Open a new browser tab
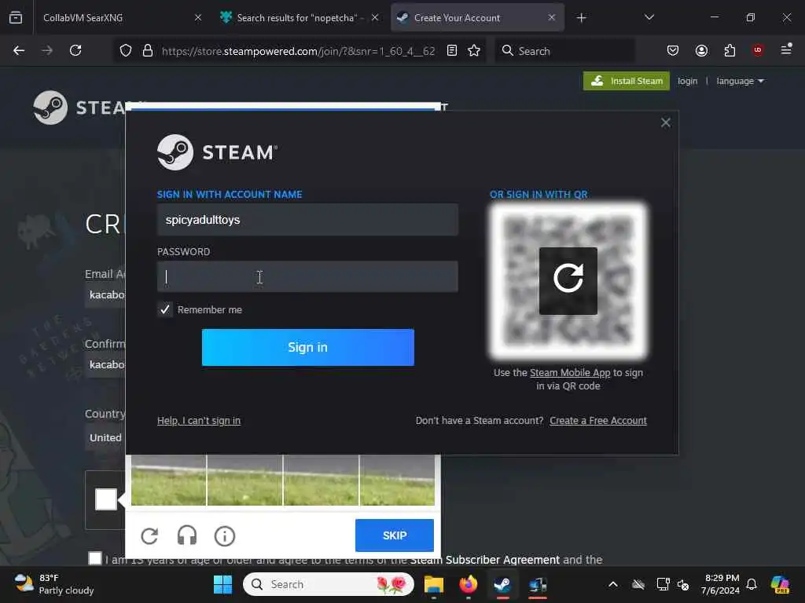Image resolution: width=805 pixels, height=603 pixels. point(581,18)
